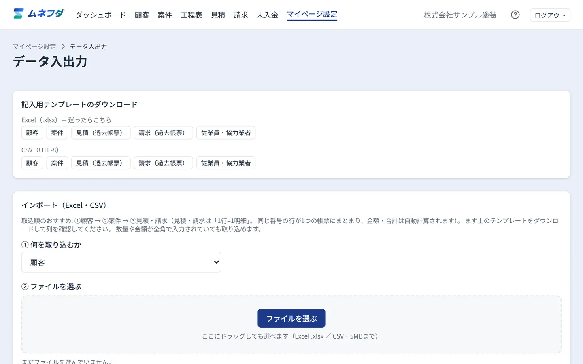Image resolution: width=583 pixels, height=364 pixels.
Task: Go to the 顧客 menu in top navigation
Action: [x=142, y=15]
